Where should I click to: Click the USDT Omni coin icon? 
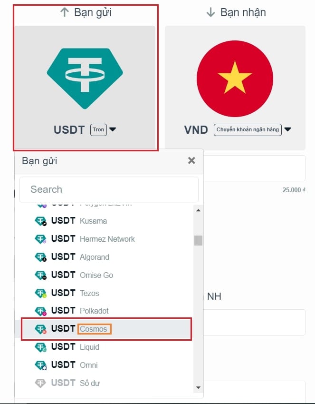(41, 365)
